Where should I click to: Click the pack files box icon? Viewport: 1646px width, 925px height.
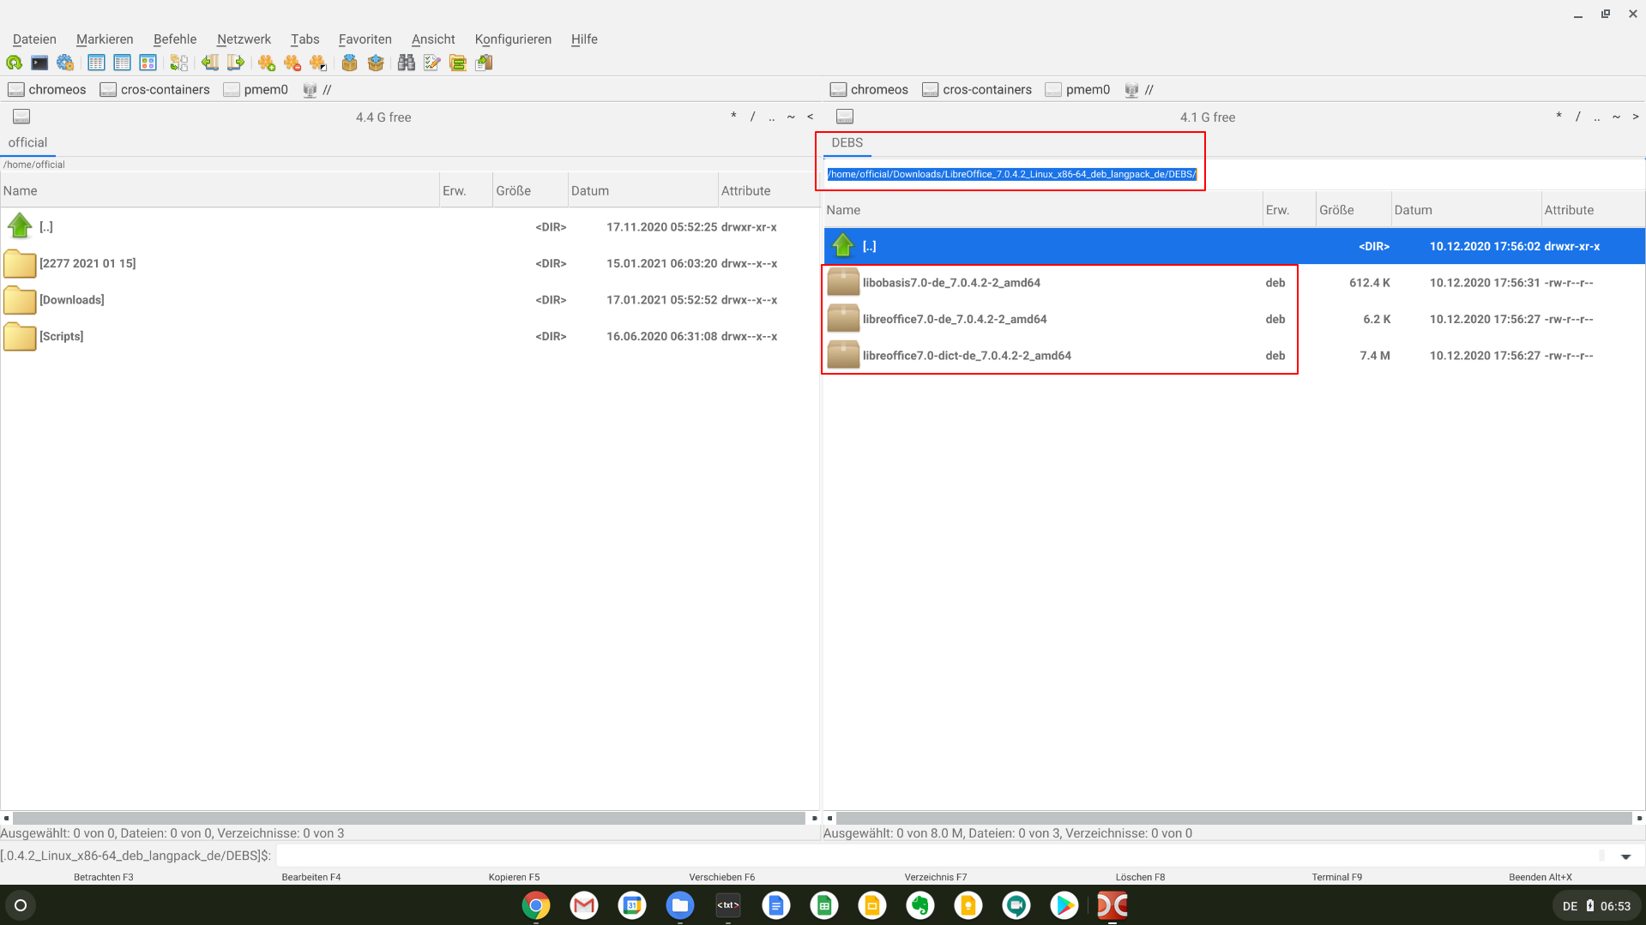pos(349,63)
